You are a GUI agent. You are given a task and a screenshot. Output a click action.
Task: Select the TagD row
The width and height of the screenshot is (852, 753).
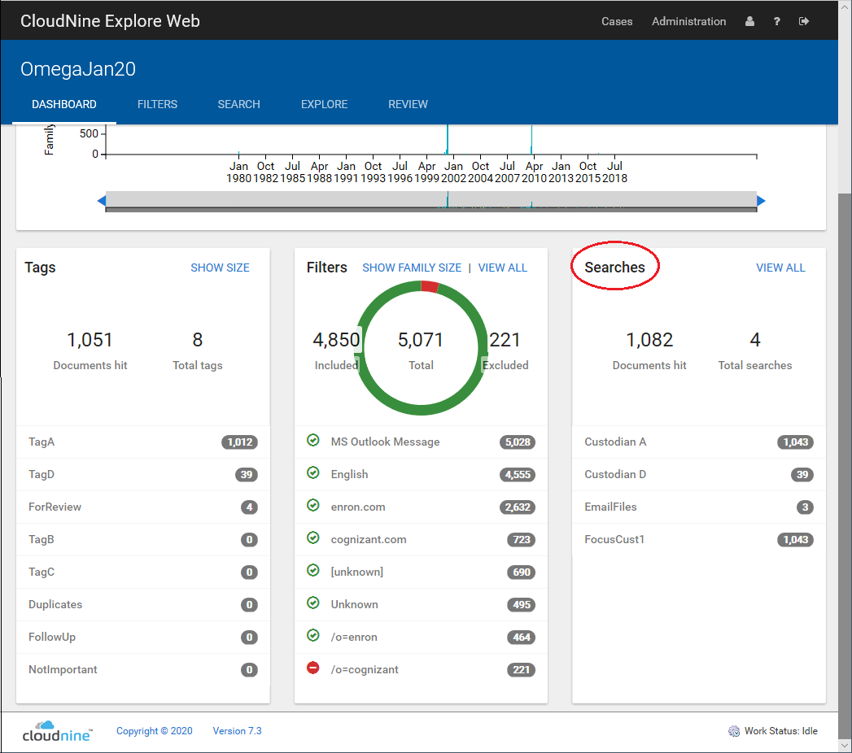(143, 475)
